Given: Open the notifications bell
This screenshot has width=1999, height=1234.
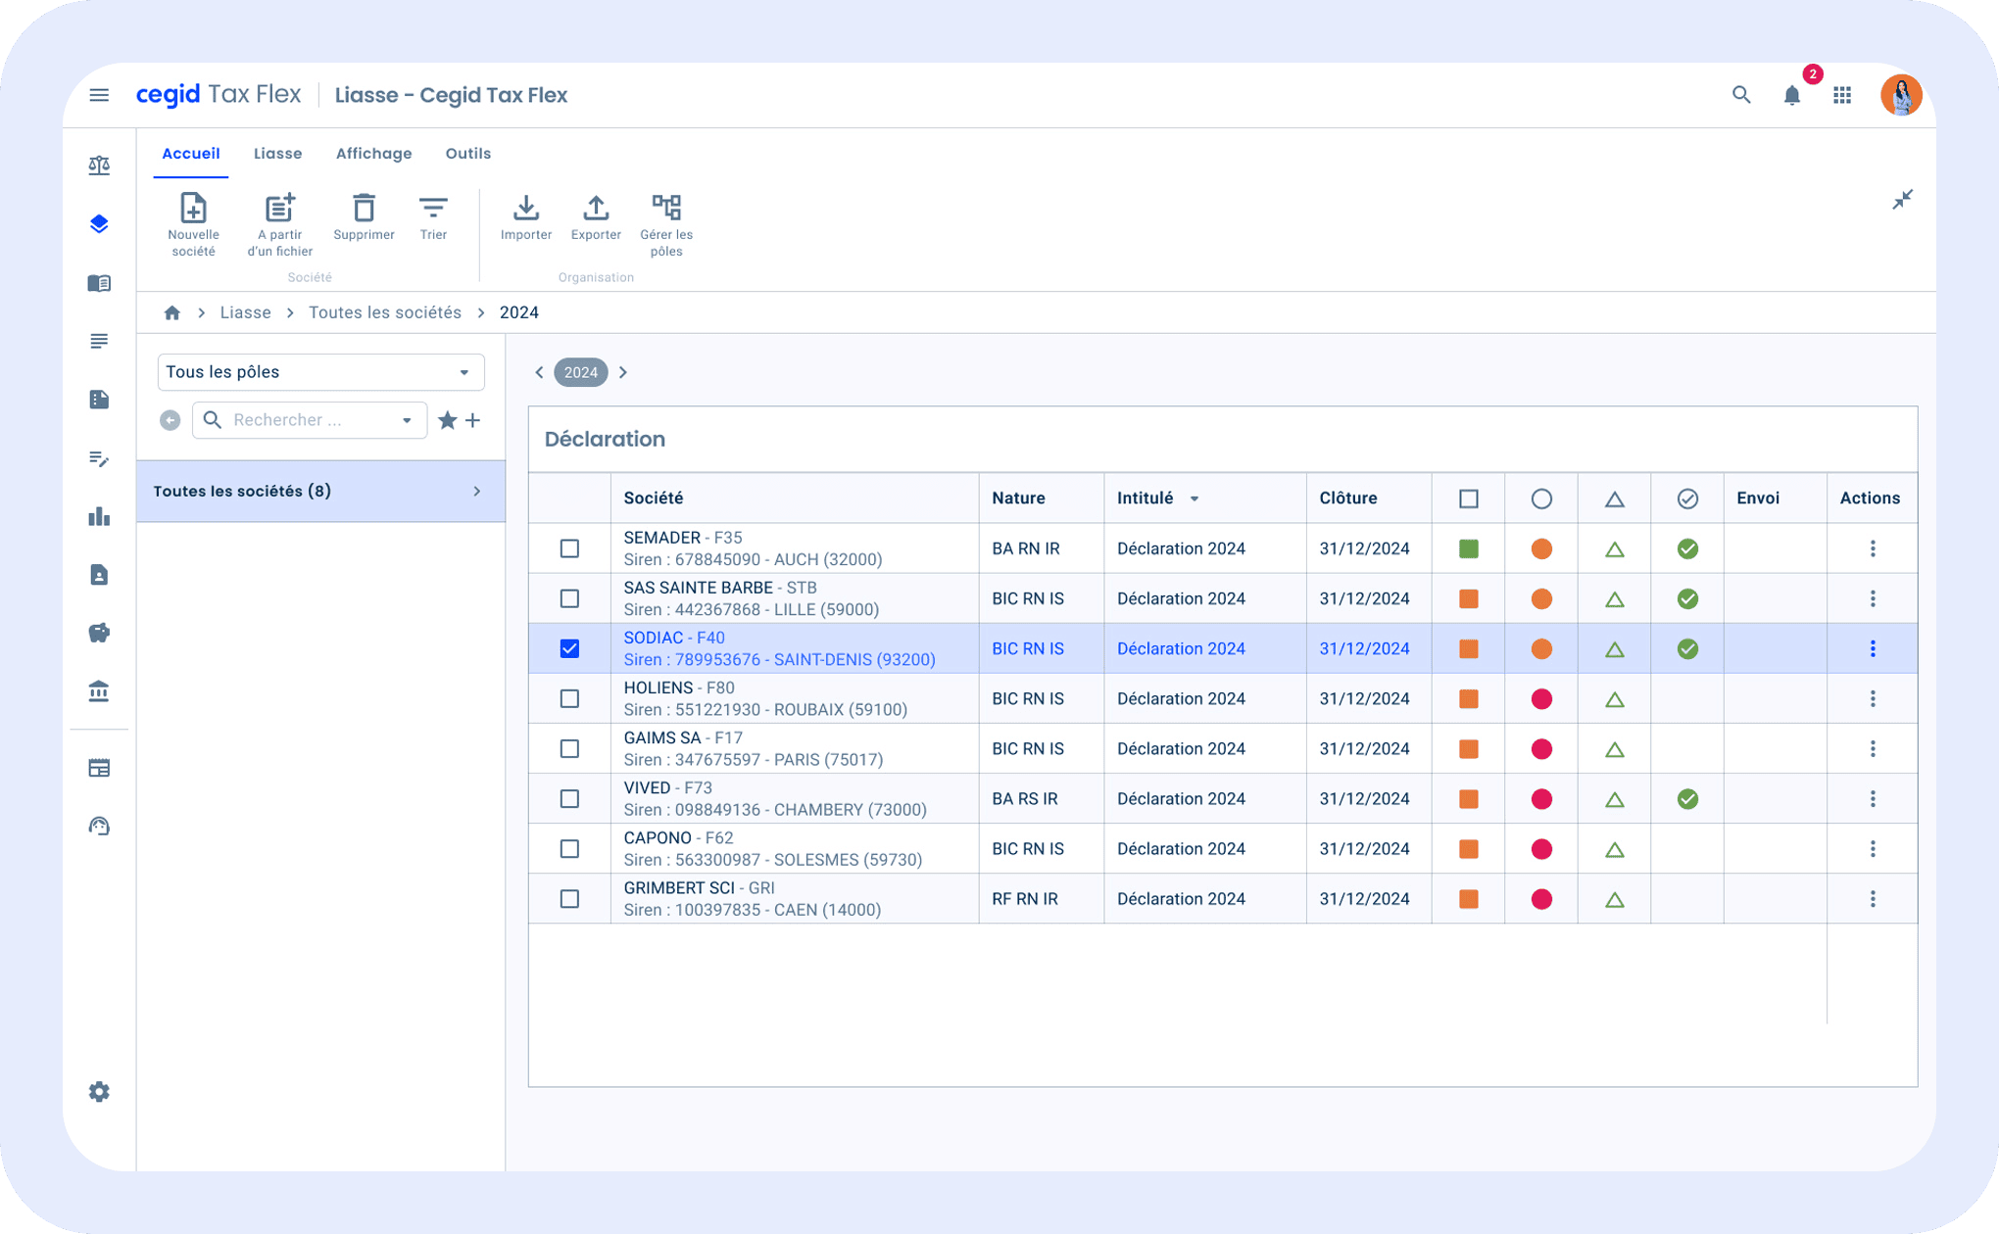Looking at the screenshot, I should tap(1791, 96).
